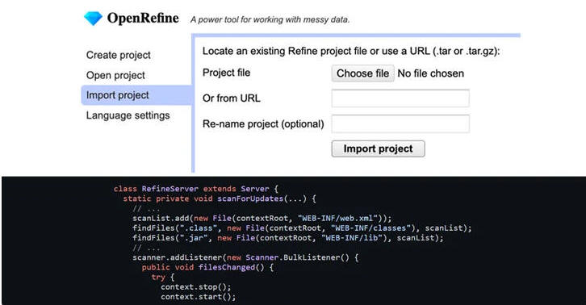
Task: Click the No file chosen label
Action: pyautogui.click(x=430, y=73)
